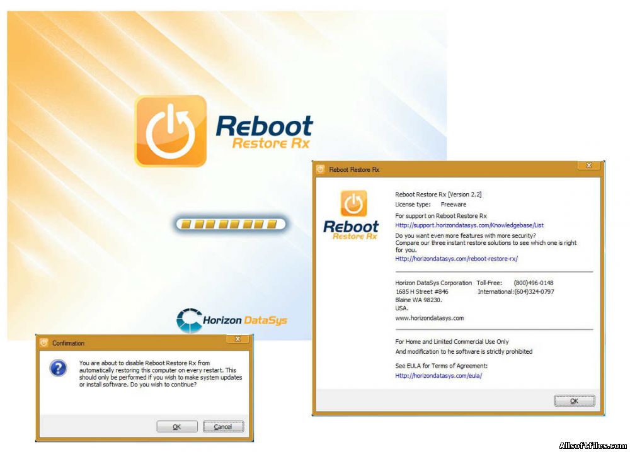Open the support Knowledgebase link

click(469, 225)
